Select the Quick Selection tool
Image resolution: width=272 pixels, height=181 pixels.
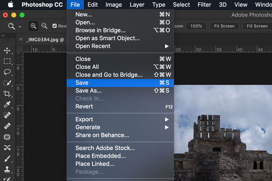7,83
